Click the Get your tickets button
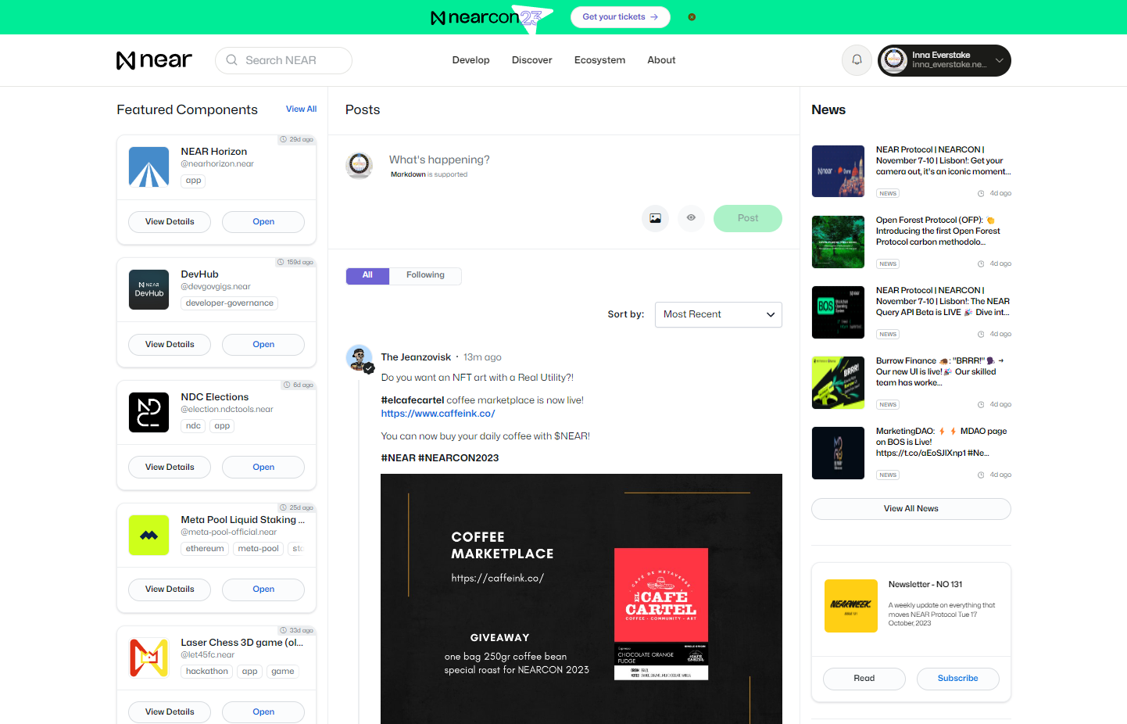The height and width of the screenshot is (724, 1127). [620, 17]
